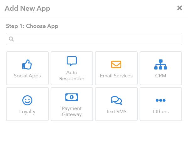The width and height of the screenshot is (188, 156).
Task: Click the magnifying glass search icon
Action: [11, 39]
